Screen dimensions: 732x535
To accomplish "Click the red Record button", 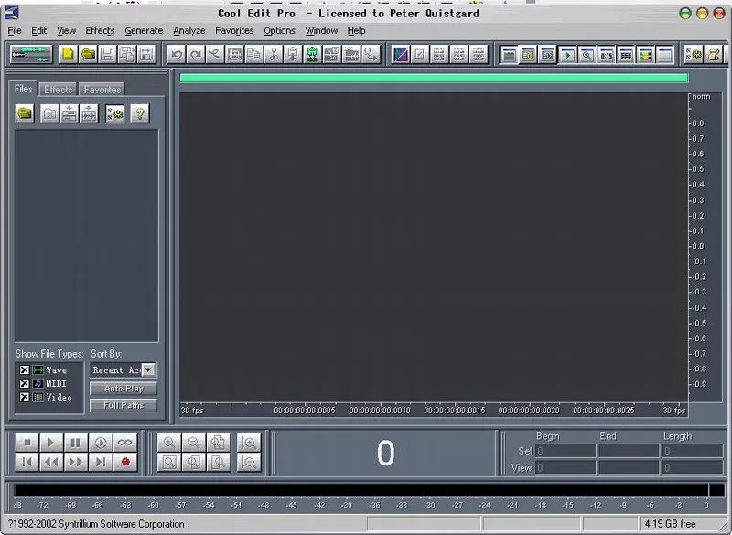I will pyautogui.click(x=124, y=462).
